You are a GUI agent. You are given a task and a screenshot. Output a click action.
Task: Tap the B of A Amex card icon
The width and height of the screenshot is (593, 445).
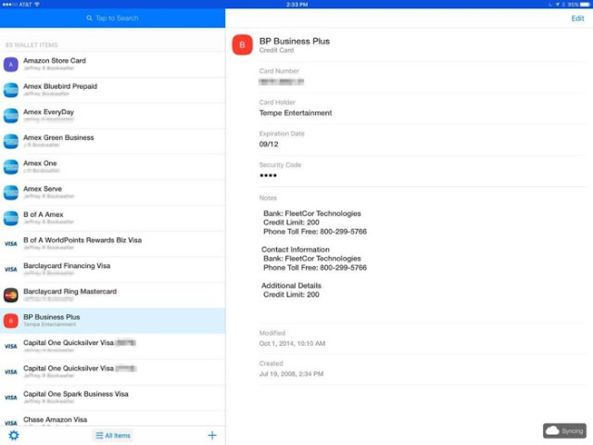(11, 219)
